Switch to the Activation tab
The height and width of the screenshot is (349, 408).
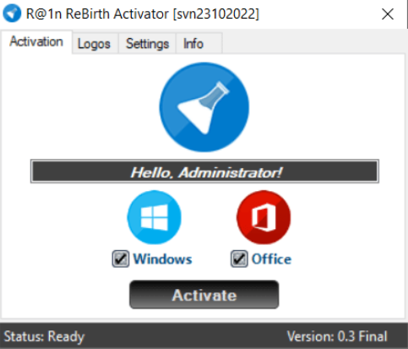tap(36, 41)
